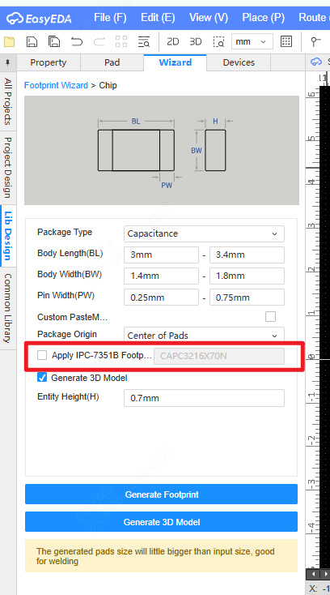Enable Apply IPC-7351B Footprint checkbox

(x=42, y=355)
